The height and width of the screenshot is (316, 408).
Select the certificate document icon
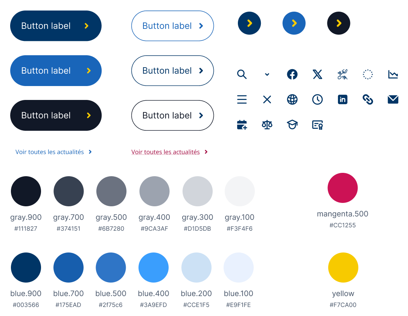(x=317, y=124)
